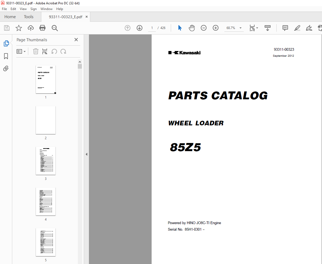Open the Bookmarks sidebar icon
The width and height of the screenshot is (322, 264).
click(x=6, y=56)
